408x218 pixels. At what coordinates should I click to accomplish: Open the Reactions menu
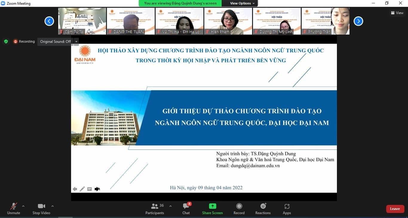click(x=263, y=208)
